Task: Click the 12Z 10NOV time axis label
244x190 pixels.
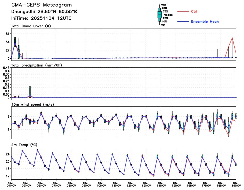Action: (101, 184)
